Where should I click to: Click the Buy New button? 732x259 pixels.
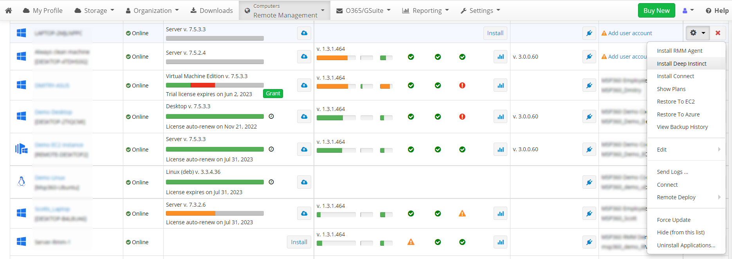point(656,11)
